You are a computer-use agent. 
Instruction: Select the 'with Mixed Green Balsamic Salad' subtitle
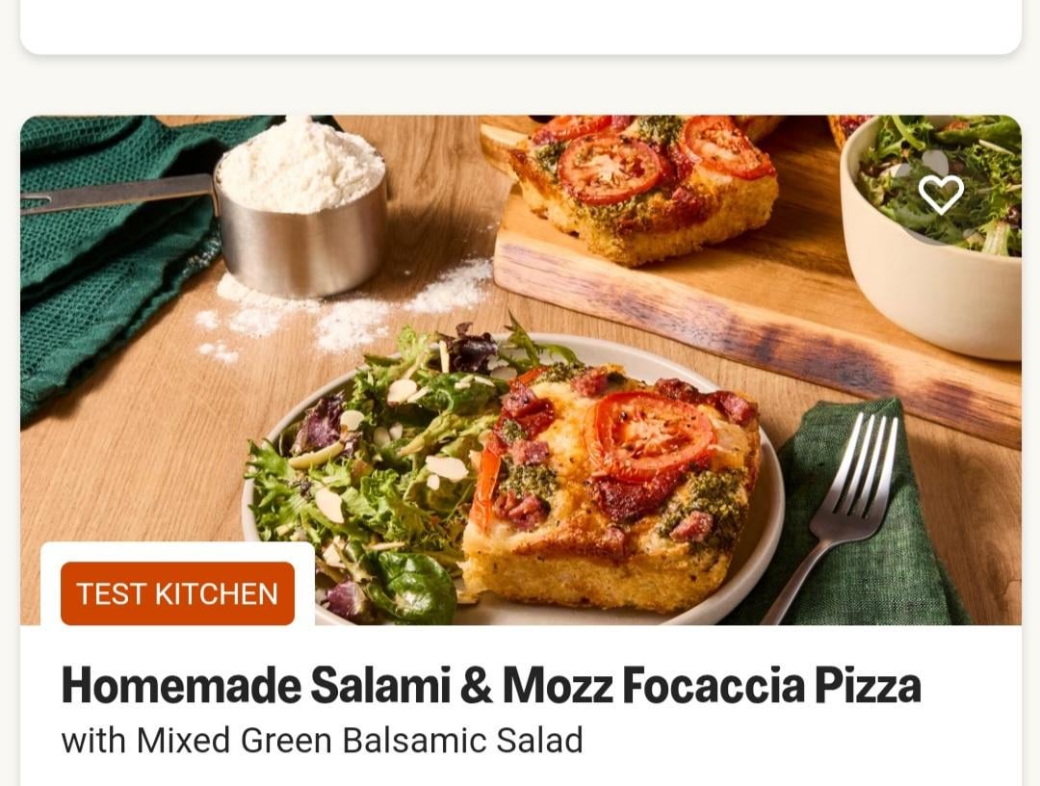323,740
